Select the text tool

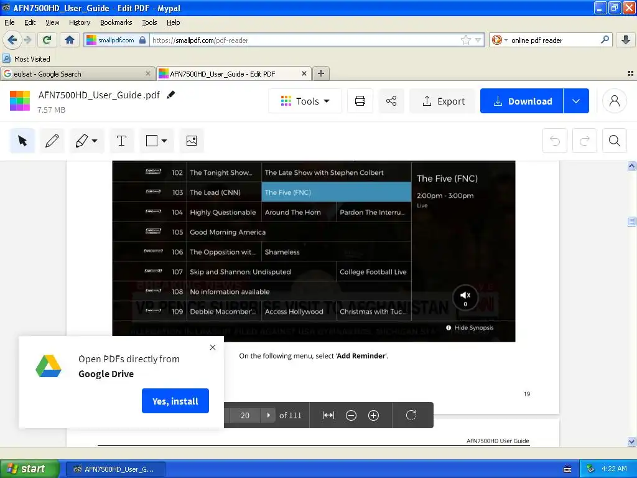121,141
